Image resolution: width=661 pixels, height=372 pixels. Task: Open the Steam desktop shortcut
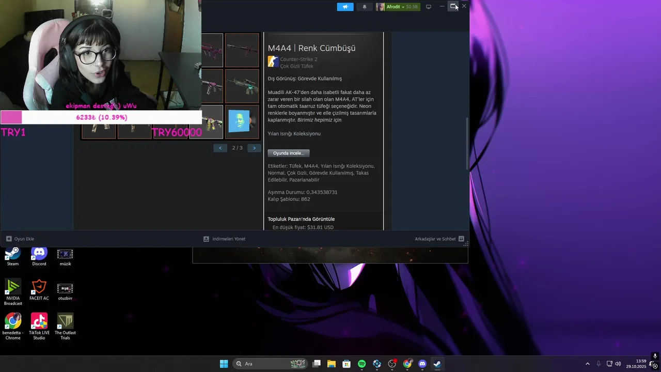(x=13, y=257)
